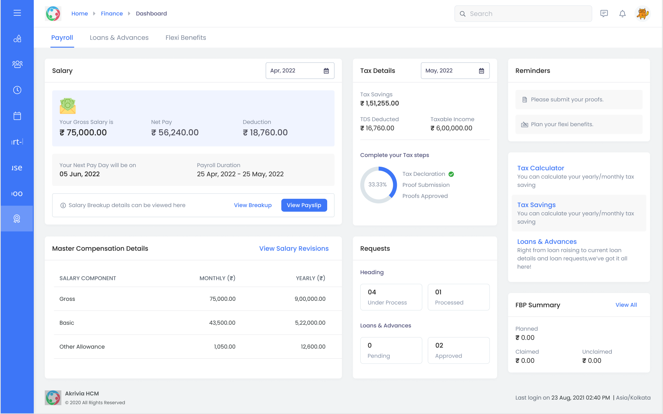The width and height of the screenshot is (663, 414).
Task: Click the tax steps progress circle
Action: click(x=379, y=185)
